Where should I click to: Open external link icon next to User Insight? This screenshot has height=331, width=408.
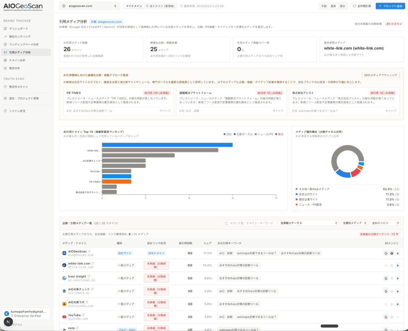coord(89,276)
